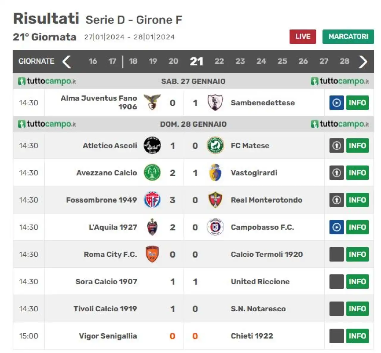
Task: Click the grey upload icon for Fossombrone 1949 match
Action: click(x=336, y=200)
